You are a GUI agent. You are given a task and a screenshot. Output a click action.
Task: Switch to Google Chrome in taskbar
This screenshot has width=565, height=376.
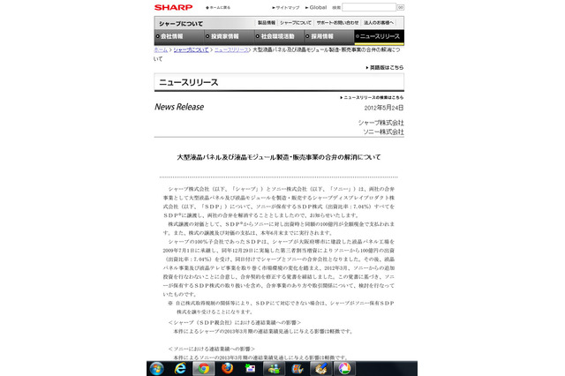tap(204, 368)
